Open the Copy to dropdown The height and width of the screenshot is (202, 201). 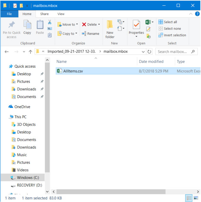[67, 34]
